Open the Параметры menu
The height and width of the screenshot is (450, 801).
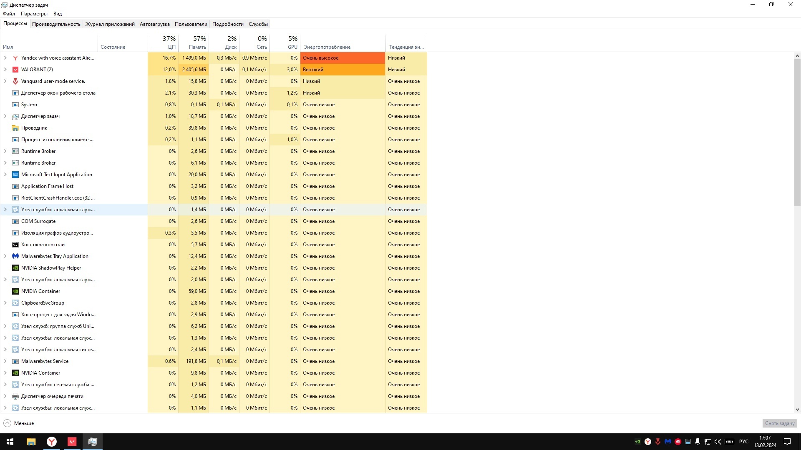click(x=34, y=14)
